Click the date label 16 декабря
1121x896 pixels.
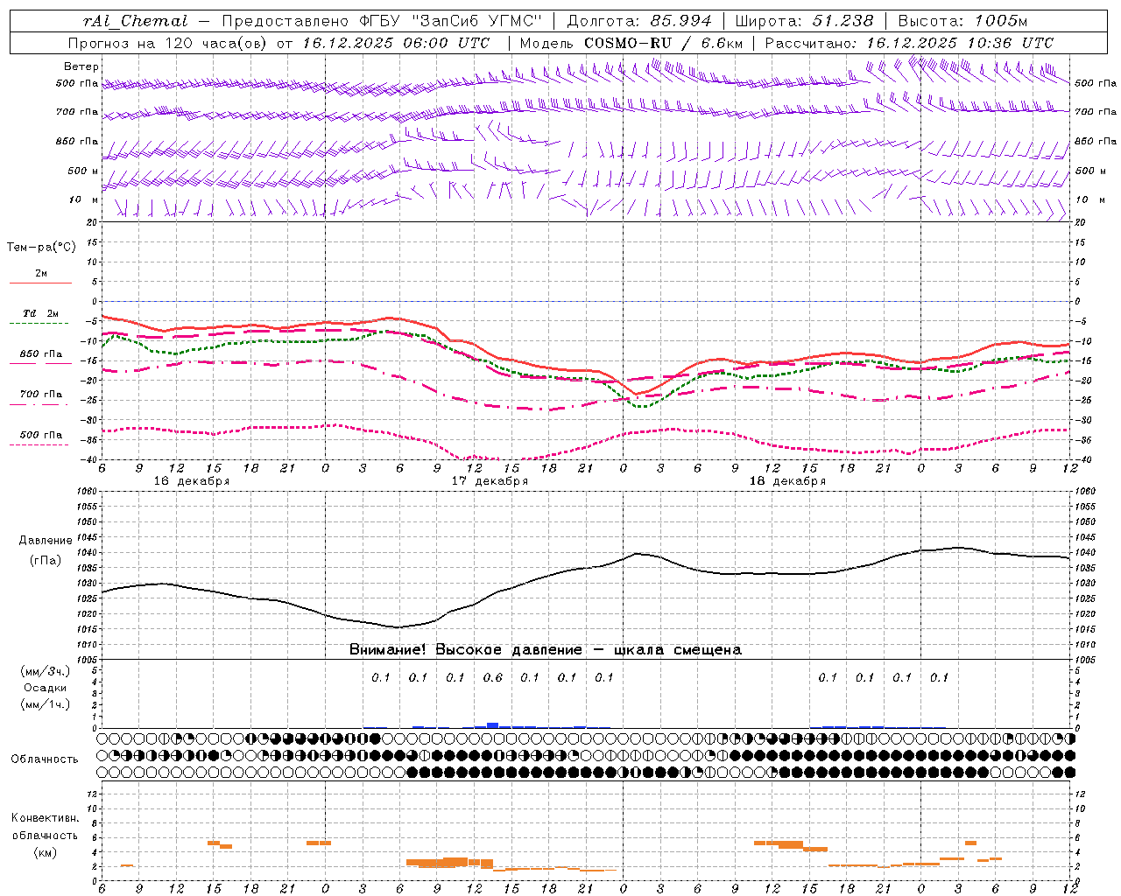(192, 481)
